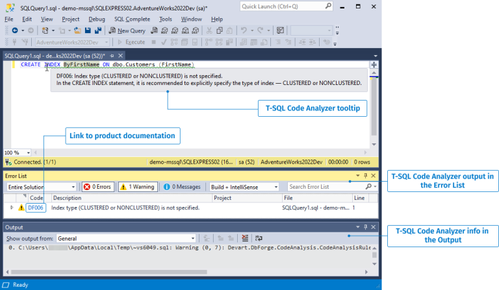Viewport: 499px width, 290px height.
Task: Click the Cancel Executing Query stop icon
Action: [154, 42]
